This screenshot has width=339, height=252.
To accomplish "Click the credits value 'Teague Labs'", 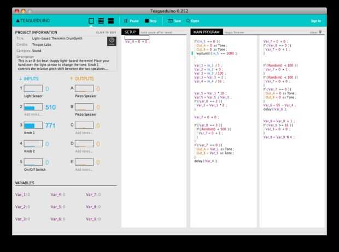I will pos(42,44).
